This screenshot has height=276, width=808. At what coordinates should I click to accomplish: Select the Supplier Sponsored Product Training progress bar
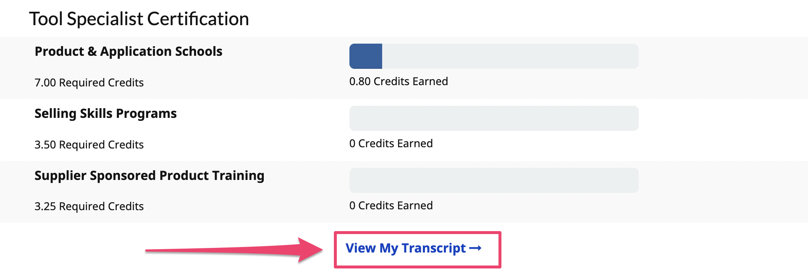click(493, 180)
